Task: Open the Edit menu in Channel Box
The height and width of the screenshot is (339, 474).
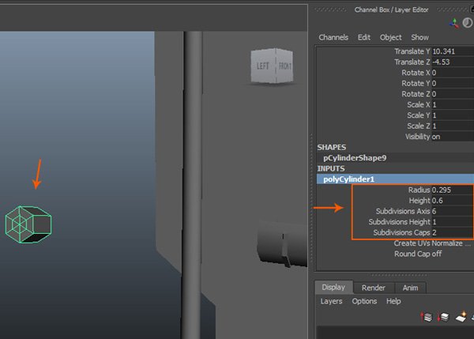Action: point(363,37)
